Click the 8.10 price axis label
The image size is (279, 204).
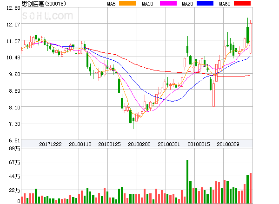14,108
